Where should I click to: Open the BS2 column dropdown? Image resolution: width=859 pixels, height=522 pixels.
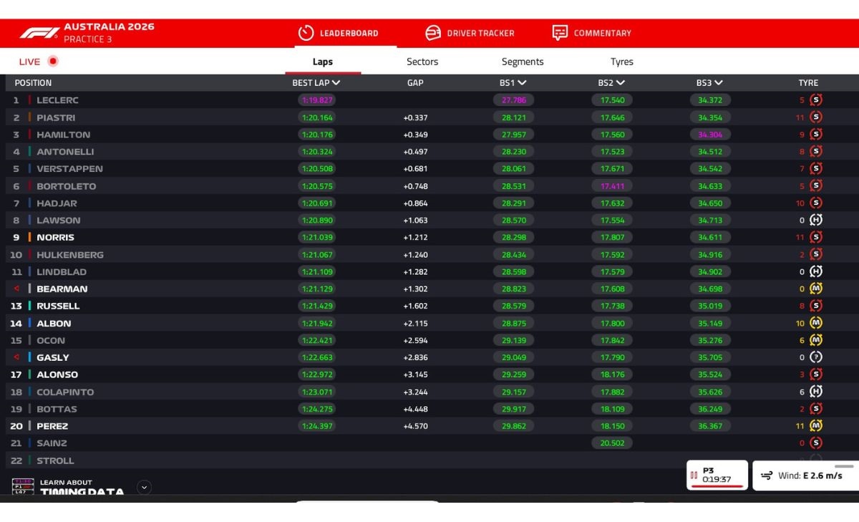(610, 82)
